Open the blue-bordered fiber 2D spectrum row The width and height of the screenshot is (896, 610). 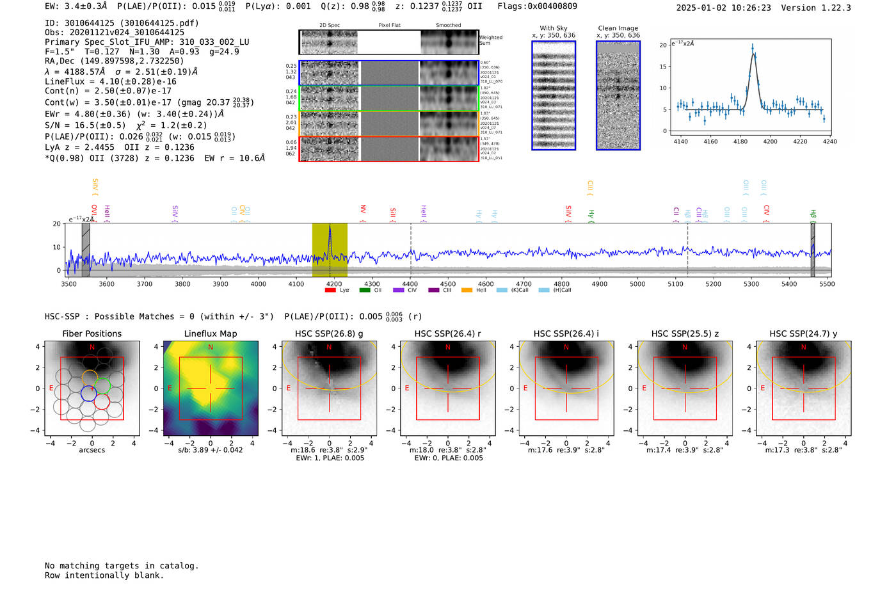click(x=389, y=73)
